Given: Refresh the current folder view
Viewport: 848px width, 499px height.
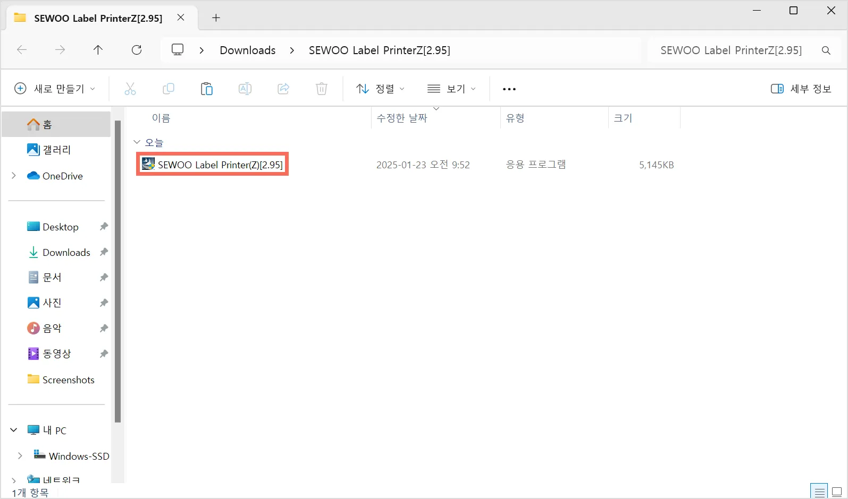Looking at the screenshot, I should click(x=137, y=50).
